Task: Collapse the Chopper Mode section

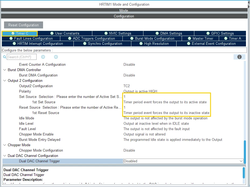Action: pyautogui.click(x=5, y=145)
